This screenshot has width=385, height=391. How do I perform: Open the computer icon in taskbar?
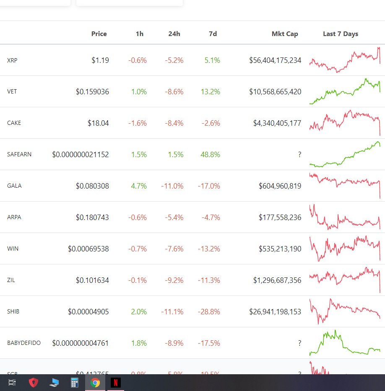coord(54,383)
